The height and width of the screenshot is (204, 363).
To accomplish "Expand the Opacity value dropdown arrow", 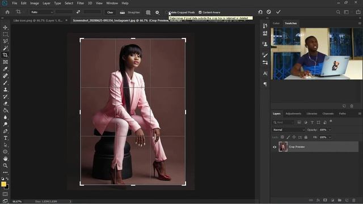I will click(330, 130).
